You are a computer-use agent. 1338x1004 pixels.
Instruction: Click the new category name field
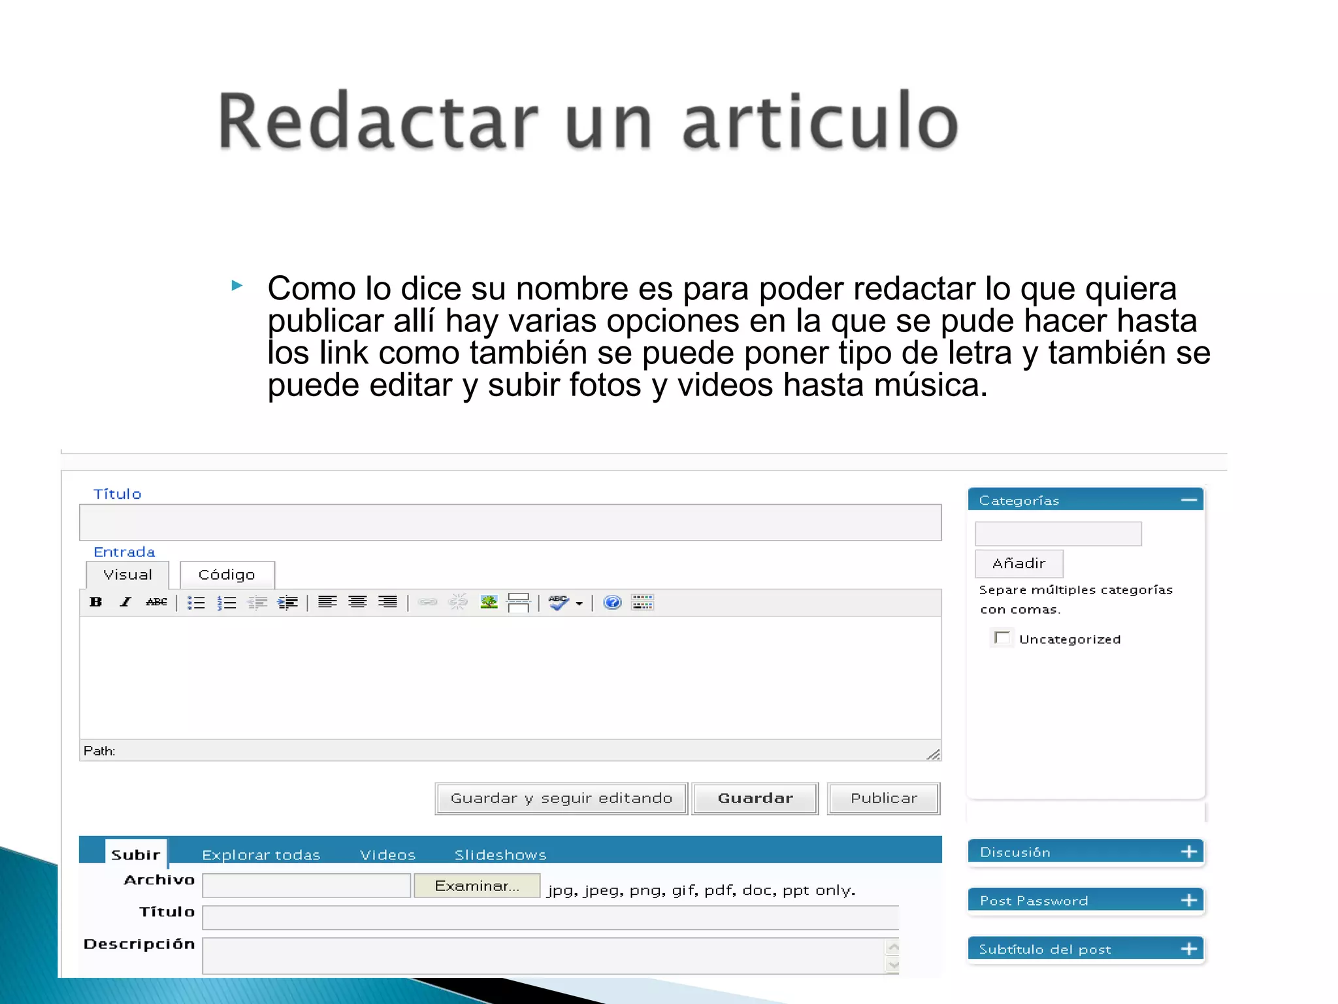1058,534
